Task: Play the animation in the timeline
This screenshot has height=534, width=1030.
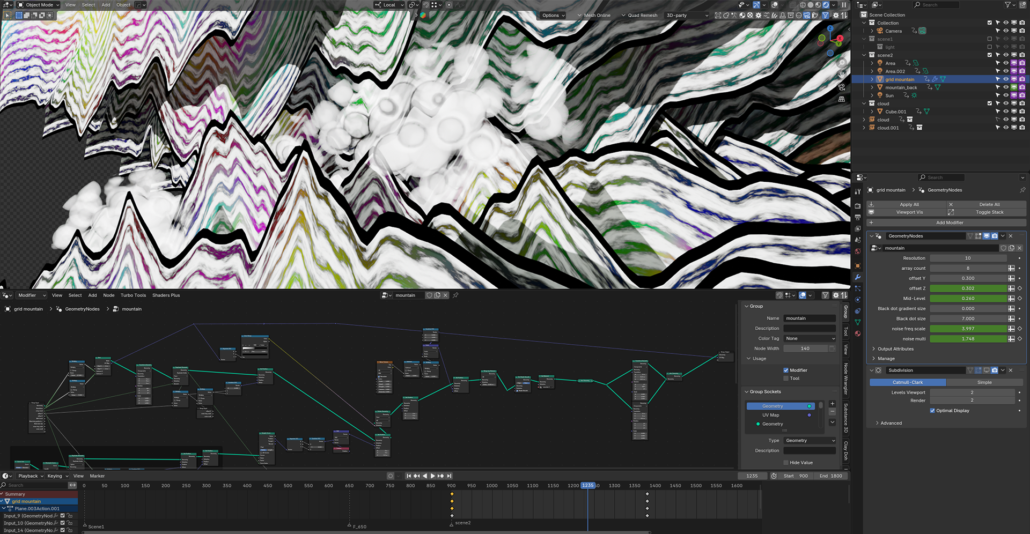Action: click(433, 476)
